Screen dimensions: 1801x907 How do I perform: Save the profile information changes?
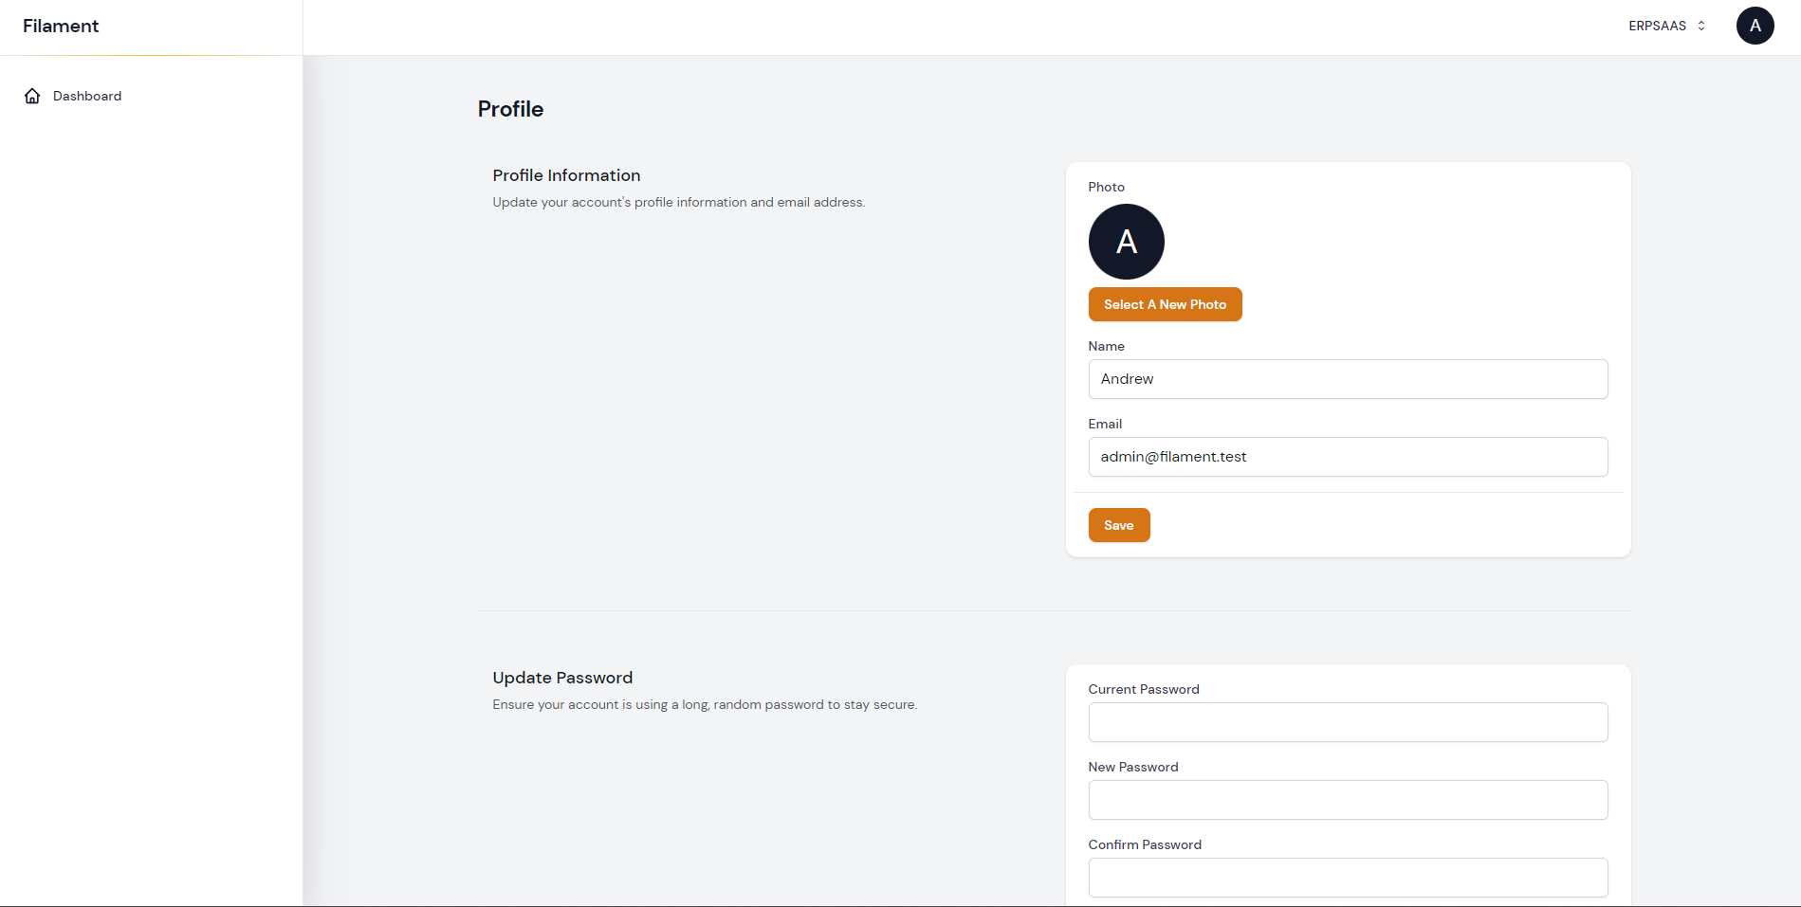tap(1119, 524)
